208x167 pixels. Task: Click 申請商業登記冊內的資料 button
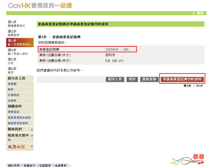click(x=182, y=79)
